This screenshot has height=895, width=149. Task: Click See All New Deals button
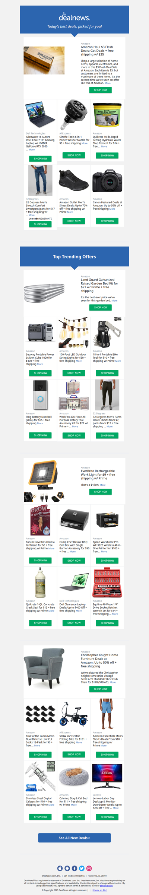click(74, 838)
